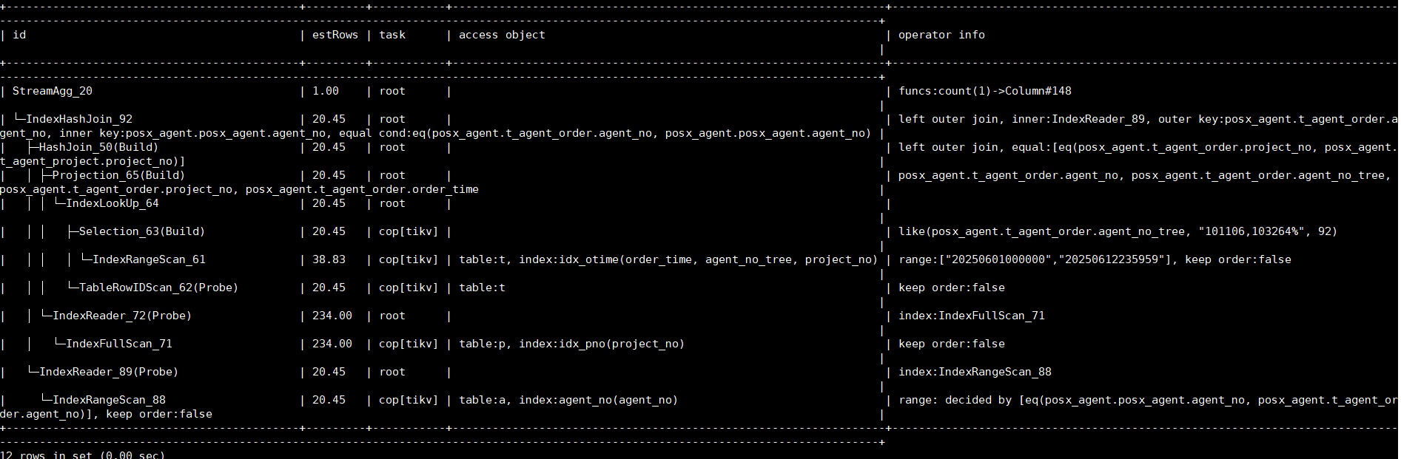Viewport: 1401px width, 459px height.
Task: Select TableRowIDScan_62(Probe) row
Action: (x=158, y=288)
